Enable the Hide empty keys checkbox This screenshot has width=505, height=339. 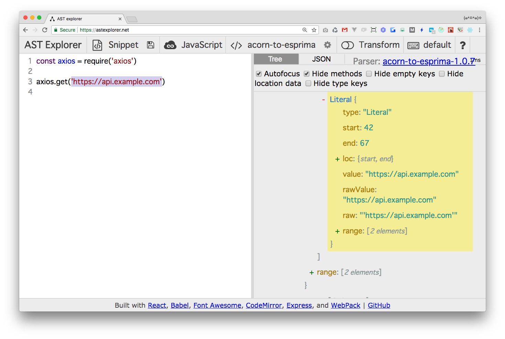(369, 74)
